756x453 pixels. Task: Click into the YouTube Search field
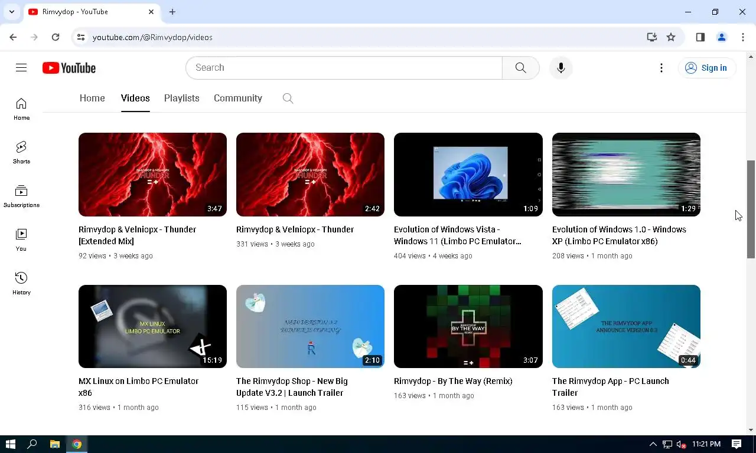(x=344, y=68)
